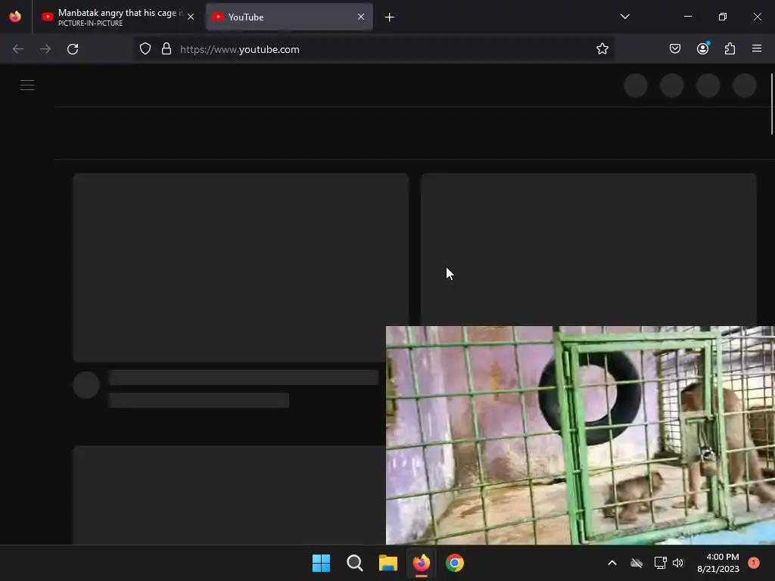Open Firefox application hamburger menu
775x581 pixels.
click(x=757, y=48)
